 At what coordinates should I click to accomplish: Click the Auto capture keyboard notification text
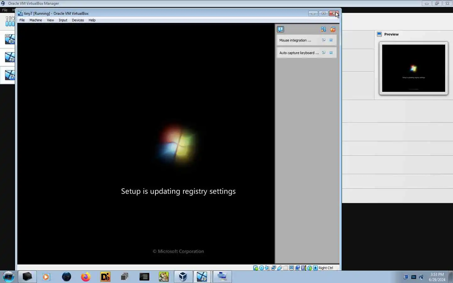point(299,53)
